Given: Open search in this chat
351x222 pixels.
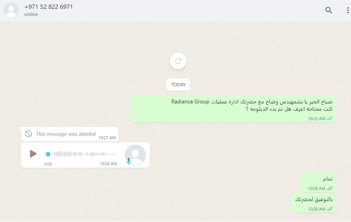Looking at the screenshot, I should click(x=328, y=10).
